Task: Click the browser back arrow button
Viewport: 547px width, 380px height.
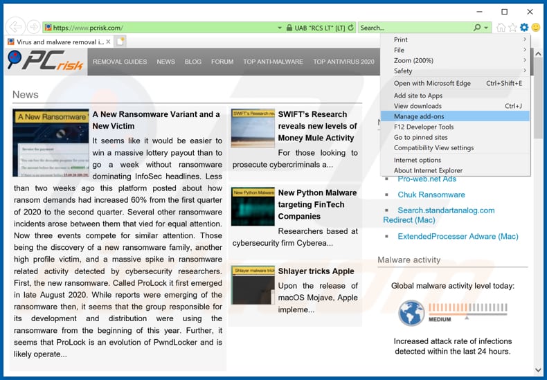Action: coord(15,27)
